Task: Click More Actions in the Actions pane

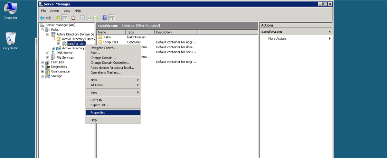Action: coord(277,39)
